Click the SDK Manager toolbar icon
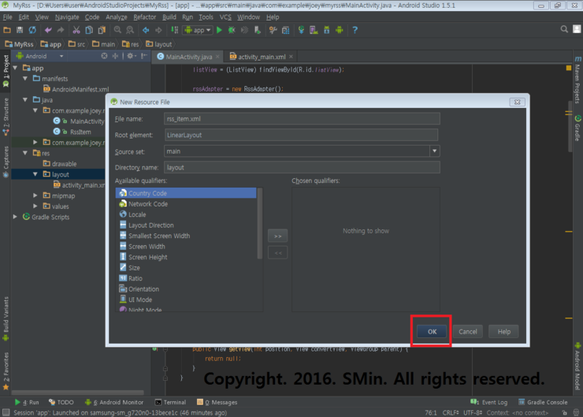 coord(326,30)
